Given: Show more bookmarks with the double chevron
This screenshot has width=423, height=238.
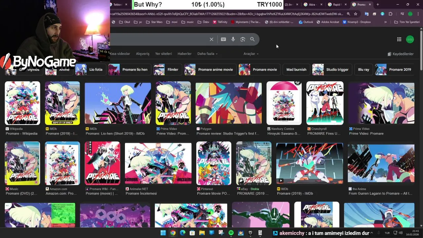Looking at the screenshot, I should tap(385, 22).
